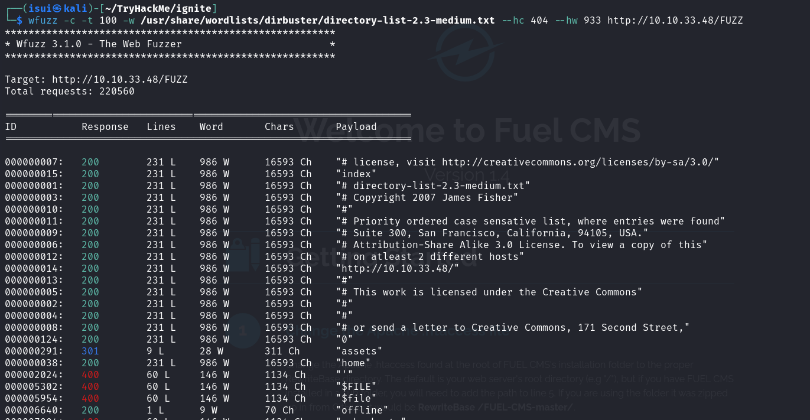Click the Response column header
This screenshot has width=810, height=420.
tap(105, 126)
